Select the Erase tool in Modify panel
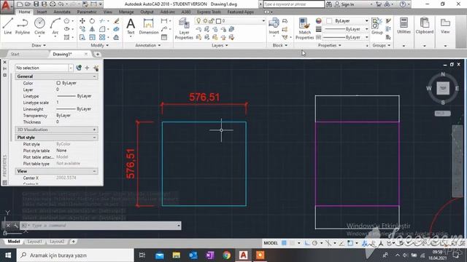Image resolution: width=467 pixels, height=262 pixels. [117, 21]
